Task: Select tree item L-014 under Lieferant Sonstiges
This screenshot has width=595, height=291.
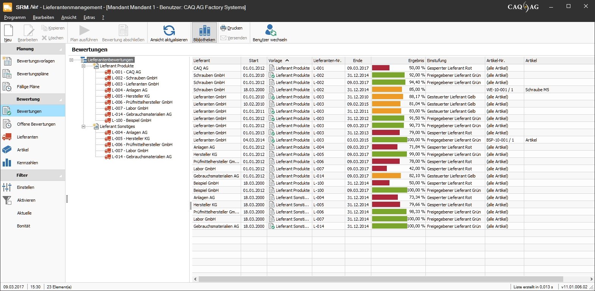Action: click(x=142, y=157)
